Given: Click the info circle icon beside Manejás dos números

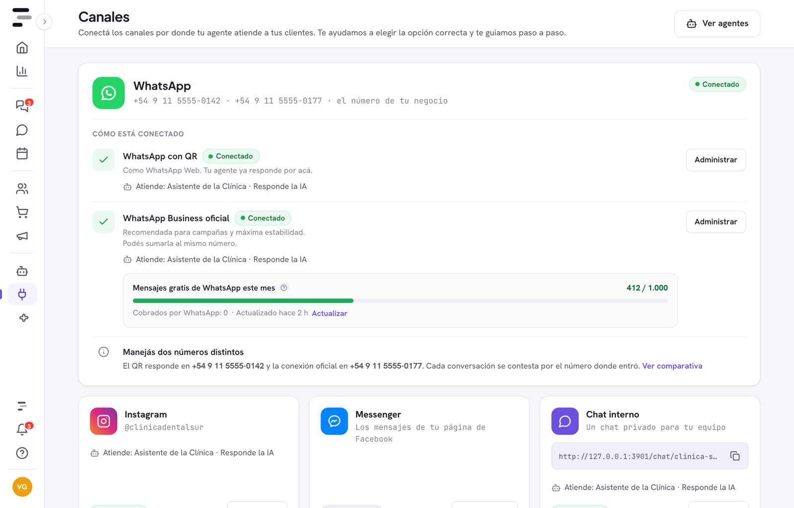Looking at the screenshot, I should coord(103,352).
